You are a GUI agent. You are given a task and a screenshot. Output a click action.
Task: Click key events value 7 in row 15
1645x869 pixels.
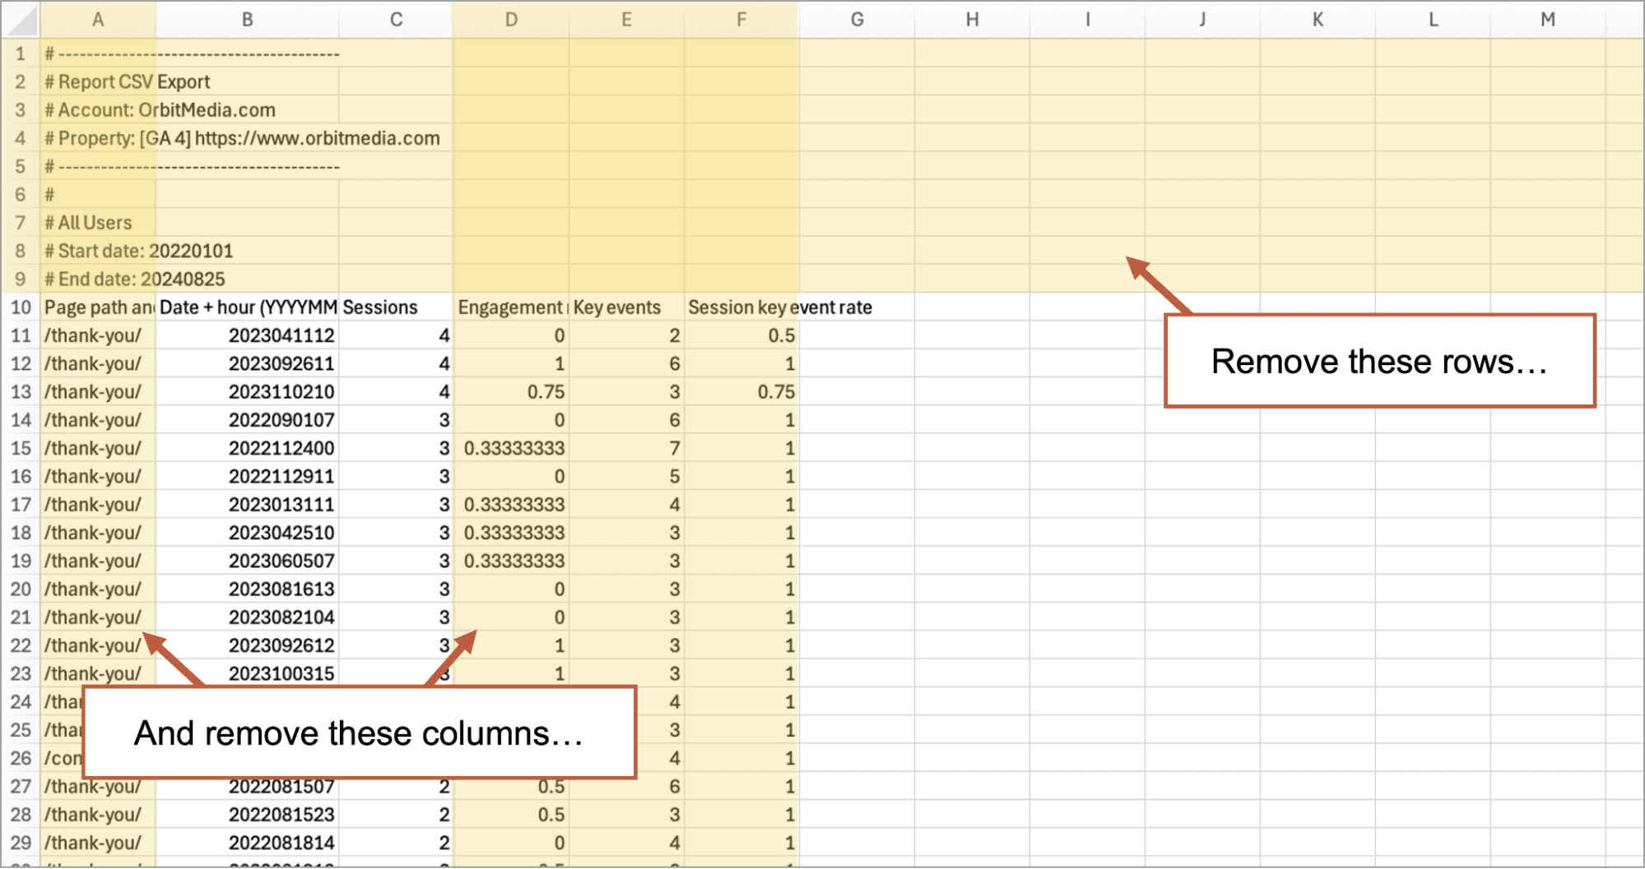pos(626,448)
